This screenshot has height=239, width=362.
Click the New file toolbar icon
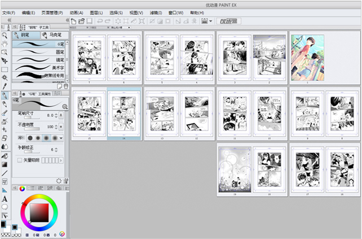[74, 21]
